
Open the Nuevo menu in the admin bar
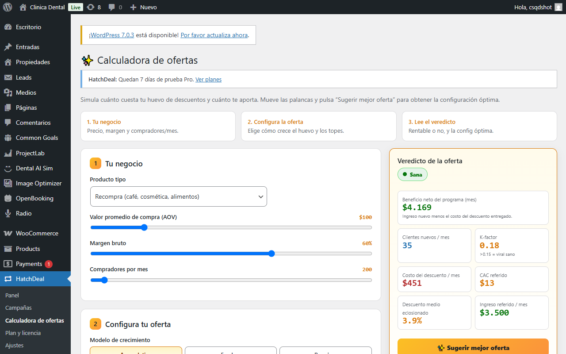click(143, 7)
